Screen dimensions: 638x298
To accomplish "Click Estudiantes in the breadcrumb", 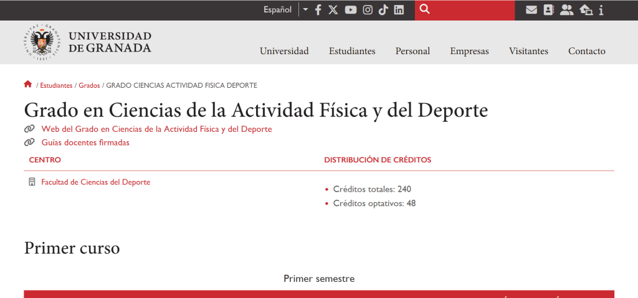I will coord(56,85).
